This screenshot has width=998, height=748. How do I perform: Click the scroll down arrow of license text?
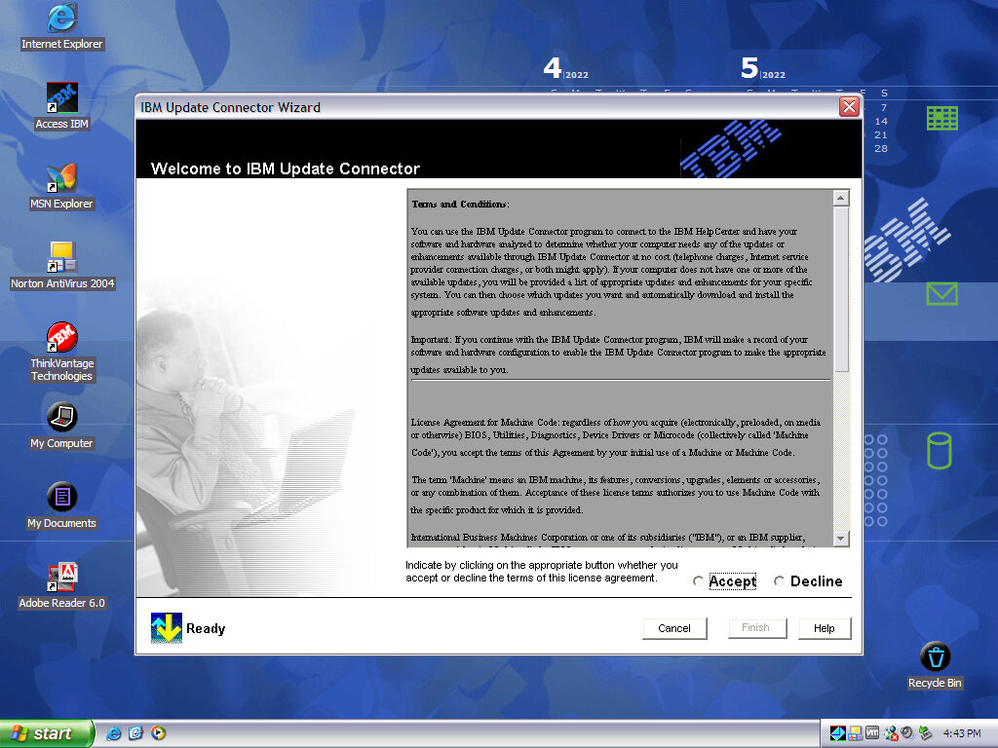(x=840, y=538)
